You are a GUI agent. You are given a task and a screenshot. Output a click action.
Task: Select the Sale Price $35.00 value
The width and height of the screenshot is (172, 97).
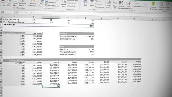click(x=85, y=49)
